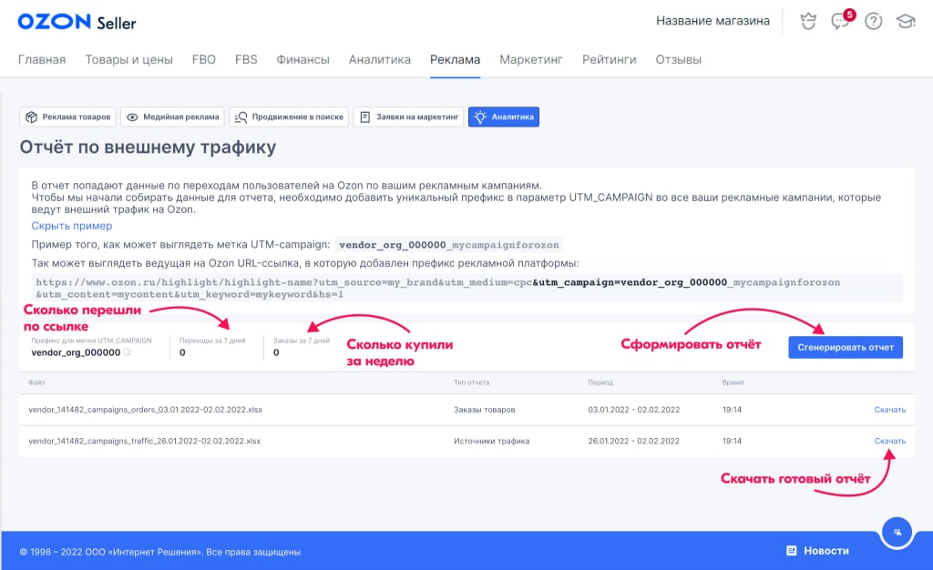The image size is (933, 570).
Task: Click the Отчёт по внешнему трафику heading
Action: point(148,147)
